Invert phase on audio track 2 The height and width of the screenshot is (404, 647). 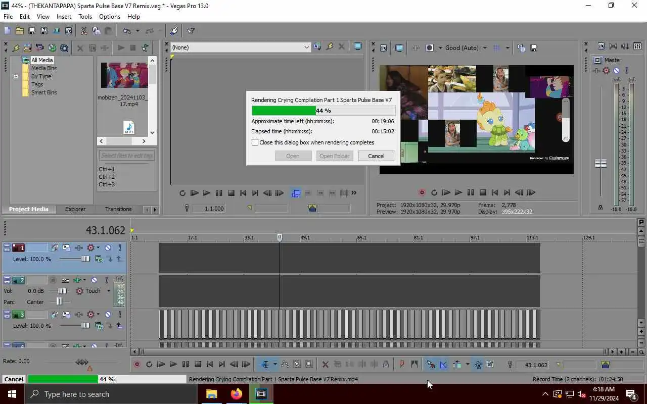click(65, 280)
